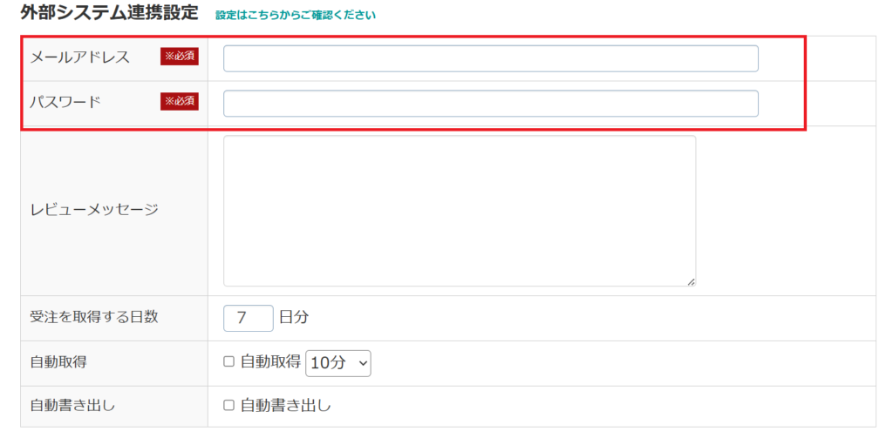Select the 受注を取得する日数 number field
The image size is (893, 445).
coord(248,318)
